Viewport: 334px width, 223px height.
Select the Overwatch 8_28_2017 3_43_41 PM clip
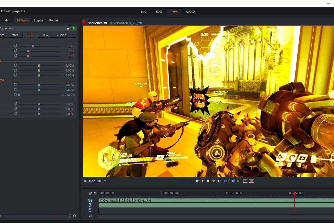216,200
